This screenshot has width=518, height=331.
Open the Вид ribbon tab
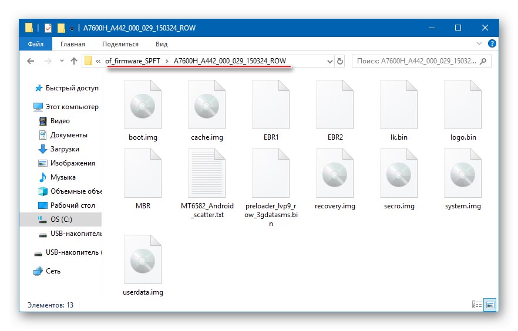pos(162,44)
